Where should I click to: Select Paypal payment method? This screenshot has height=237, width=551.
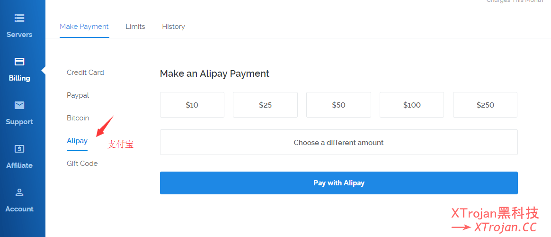pos(78,95)
